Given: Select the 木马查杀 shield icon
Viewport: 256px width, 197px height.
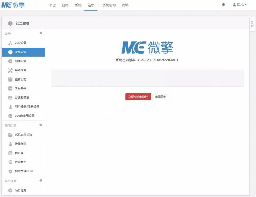Looking at the screenshot, I should pos(11,162).
